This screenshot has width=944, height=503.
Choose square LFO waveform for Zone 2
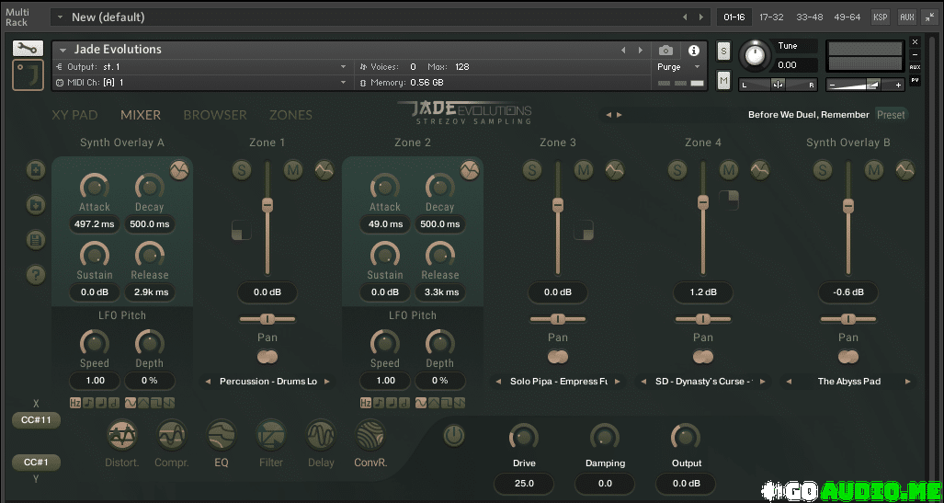point(447,403)
